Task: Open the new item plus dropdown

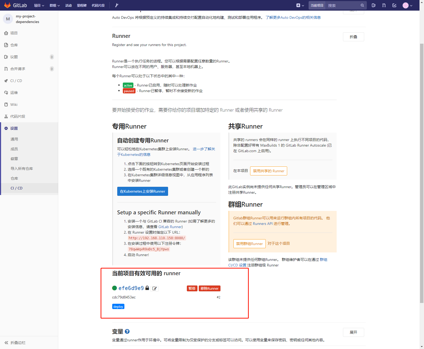Action: (300, 5)
